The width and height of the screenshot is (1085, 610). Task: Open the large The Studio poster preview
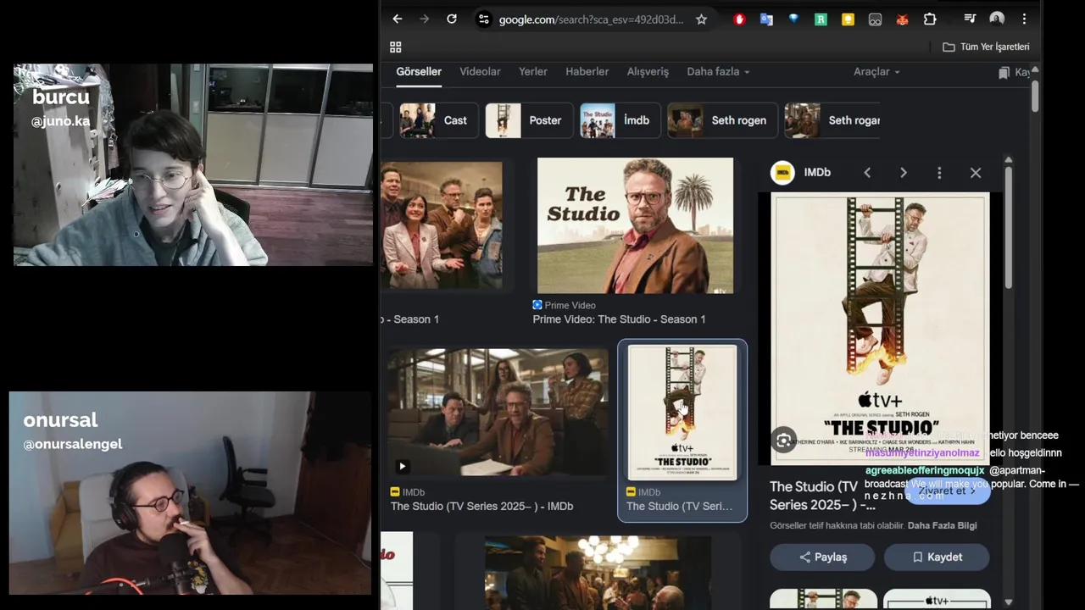point(880,329)
